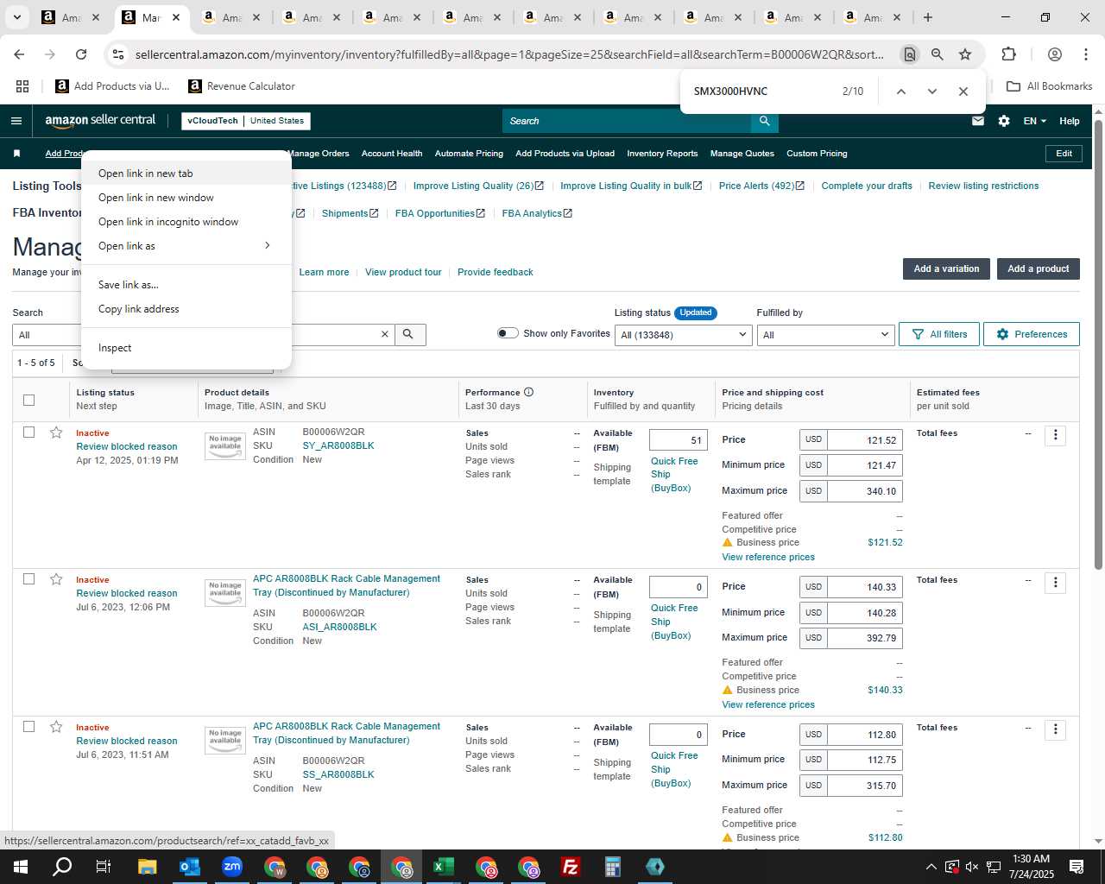Screen dimensions: 1105x884
Task: Open View reference prices for SY_AR8008BLK
Action: pos(768,557)
